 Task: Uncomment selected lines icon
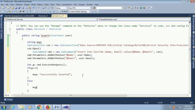coord(30,12)
